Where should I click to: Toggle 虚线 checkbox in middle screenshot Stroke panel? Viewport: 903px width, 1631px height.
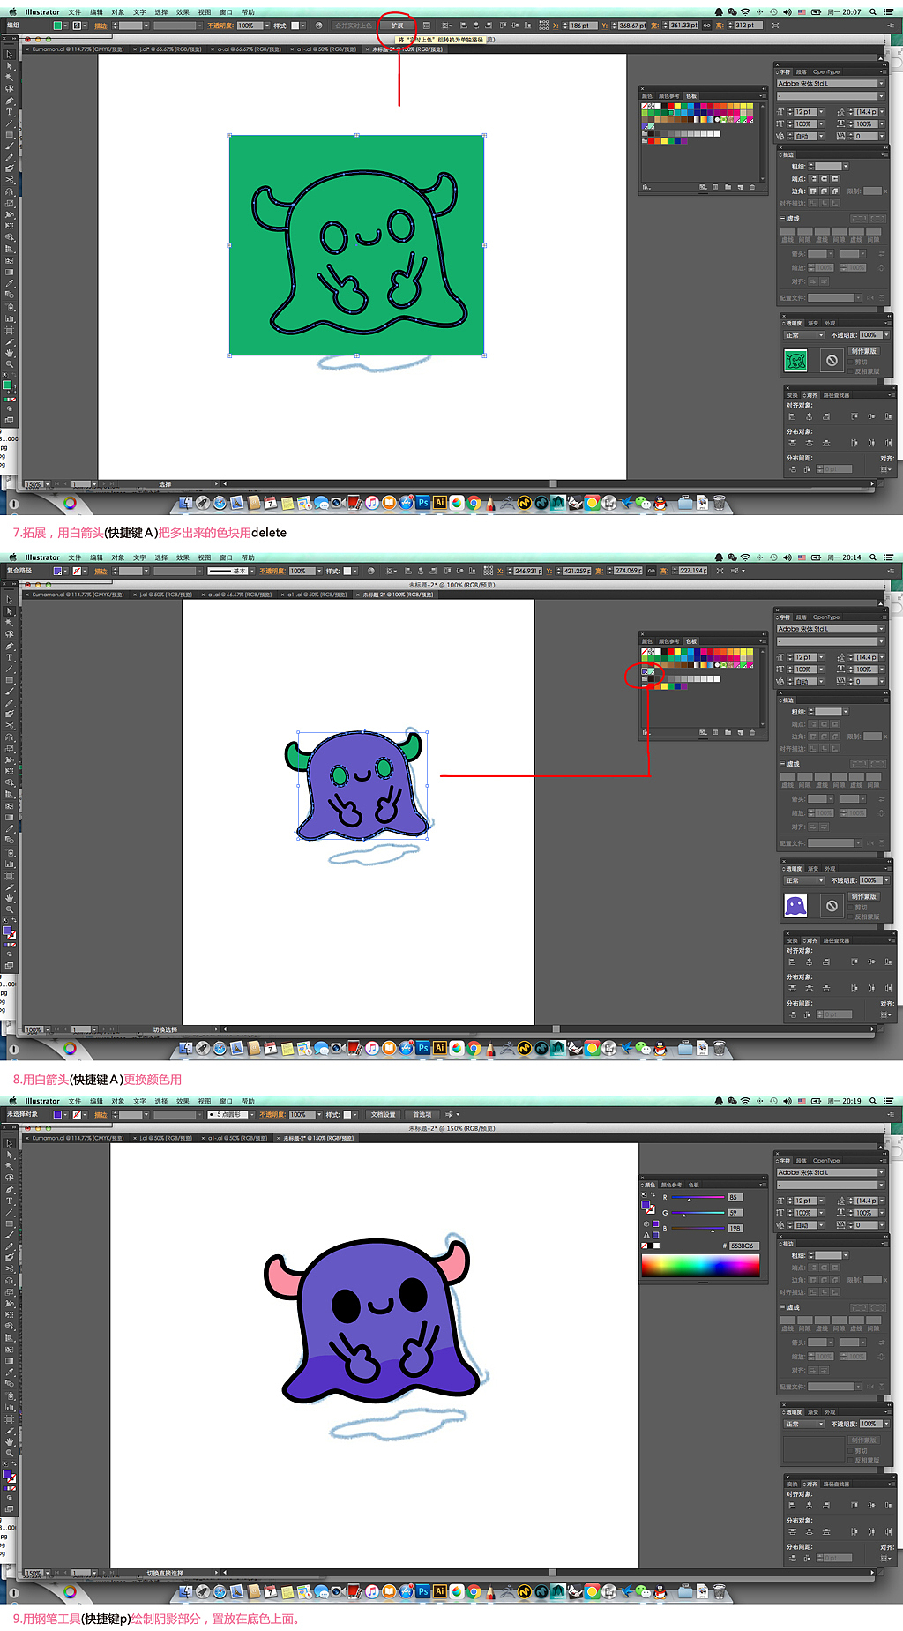click(x=783, y=764)
